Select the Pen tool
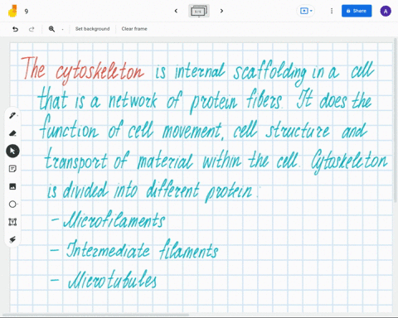Image resolution: width=398 pixels, height=318 pixels. (12, 115)
